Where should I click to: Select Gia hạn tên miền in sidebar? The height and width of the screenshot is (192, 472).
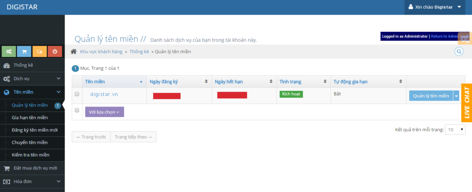(x=29, y=118)
